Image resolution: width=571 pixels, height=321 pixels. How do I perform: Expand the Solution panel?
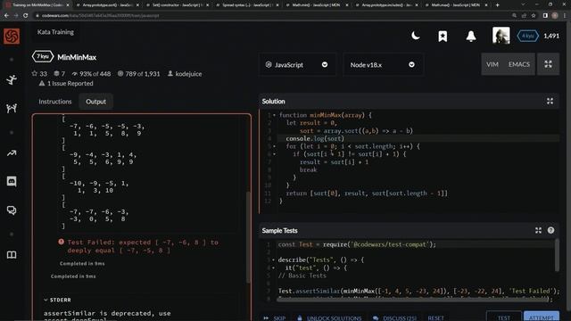(x=550, y=101)
